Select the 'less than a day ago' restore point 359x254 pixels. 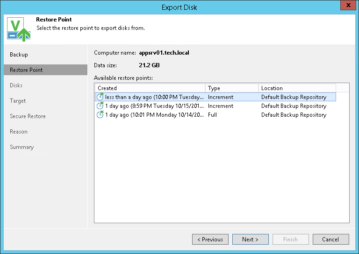click(215, 97)
